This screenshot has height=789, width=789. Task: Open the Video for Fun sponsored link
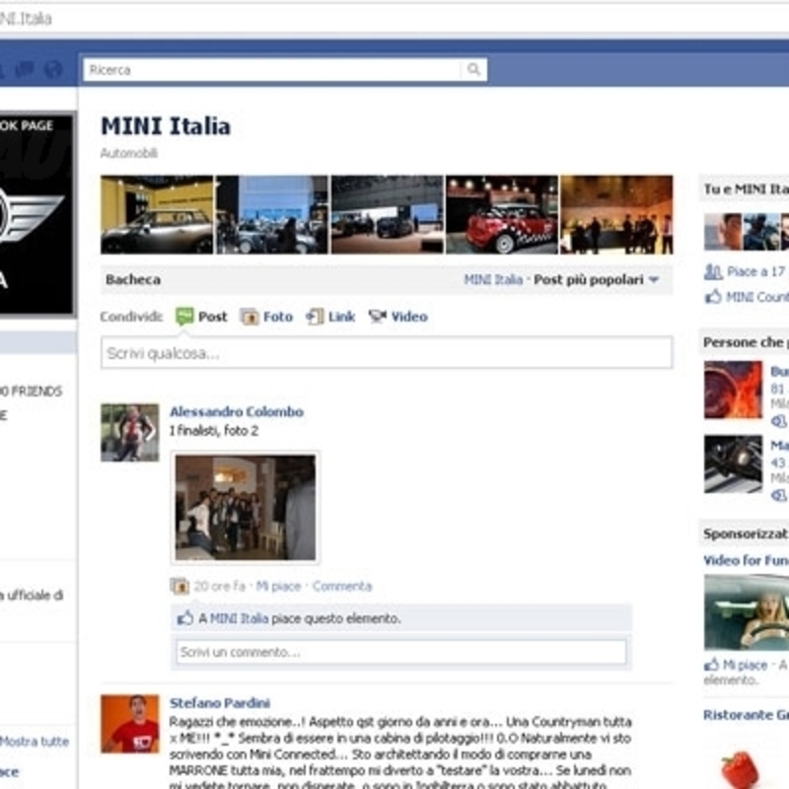pyautogui.click(x=746, y=560)
